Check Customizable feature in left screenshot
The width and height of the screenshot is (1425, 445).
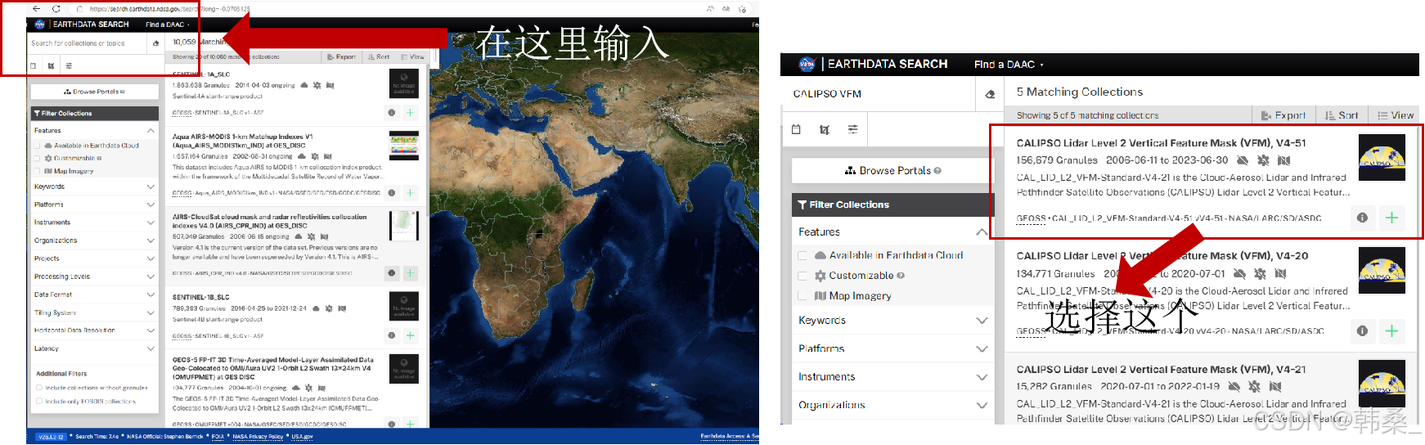38,158
